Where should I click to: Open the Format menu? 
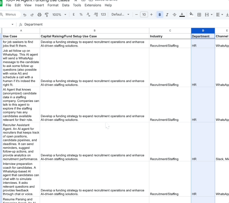(x=53, y=5)
